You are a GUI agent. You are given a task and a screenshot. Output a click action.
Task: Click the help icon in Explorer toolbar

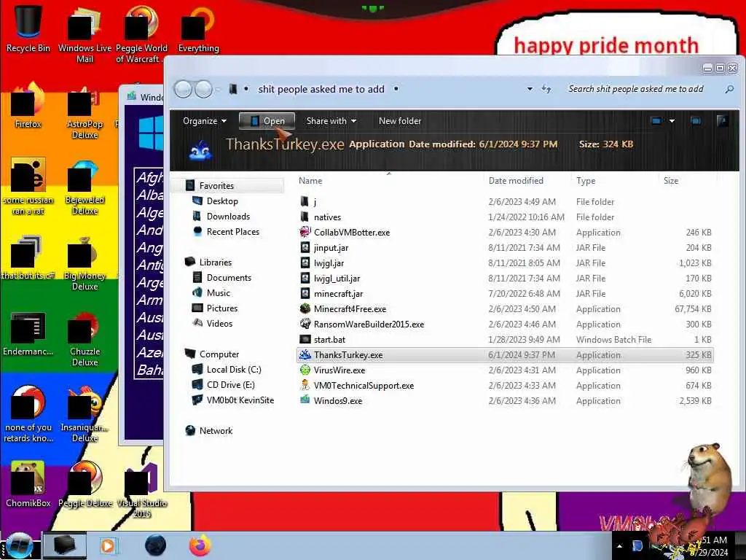point(722,121)
